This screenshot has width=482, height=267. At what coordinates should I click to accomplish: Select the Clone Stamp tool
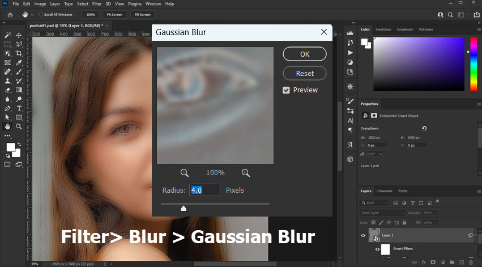point(8,81)
